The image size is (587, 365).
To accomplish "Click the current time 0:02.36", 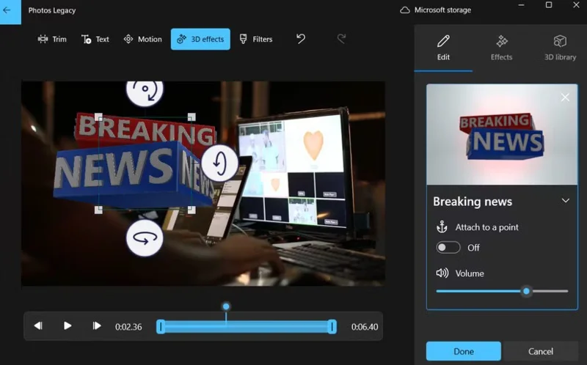I will 128,327.
